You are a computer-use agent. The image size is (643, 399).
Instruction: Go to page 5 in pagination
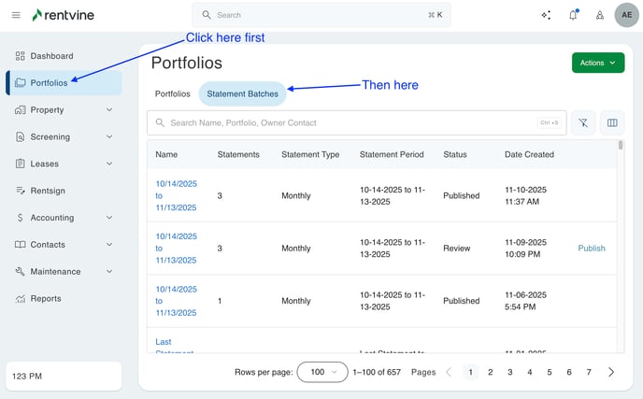coord(550,372)
